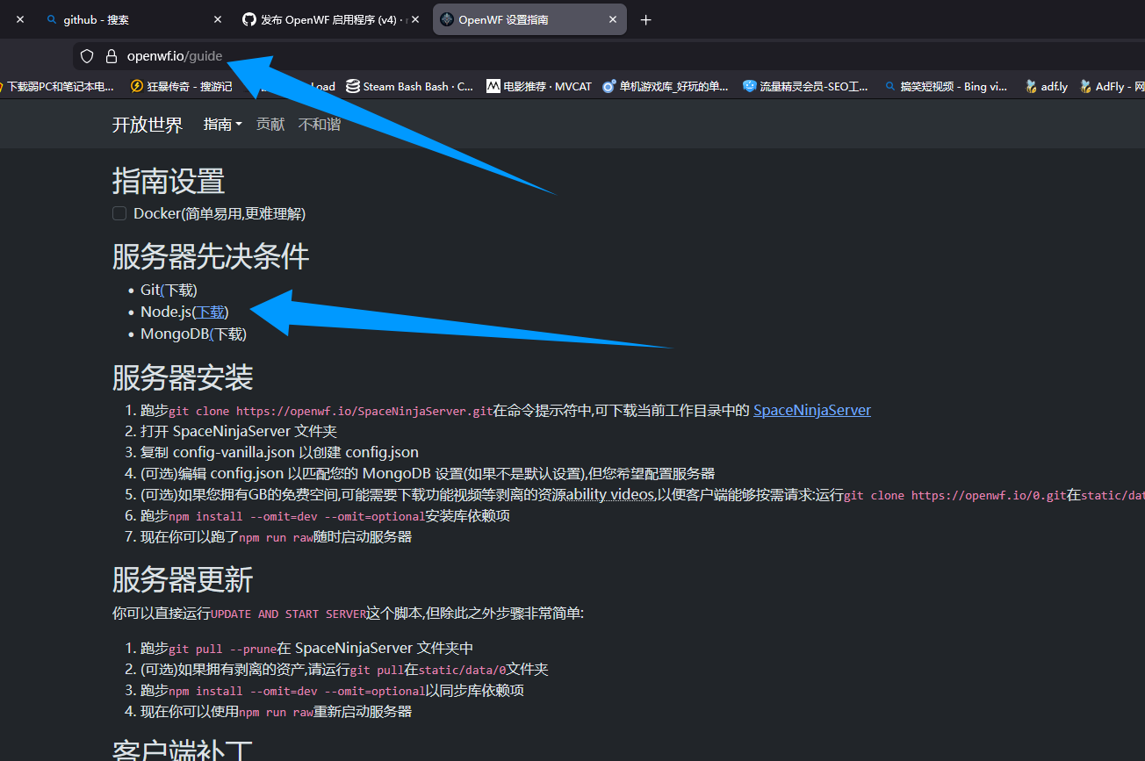Open the 狂暴传奇 - 搜游记 bookmark

[x=181, y=86]
